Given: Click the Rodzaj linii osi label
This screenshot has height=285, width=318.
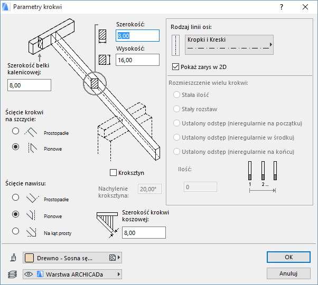Looking at the screenshot, I should click(191, 27).
